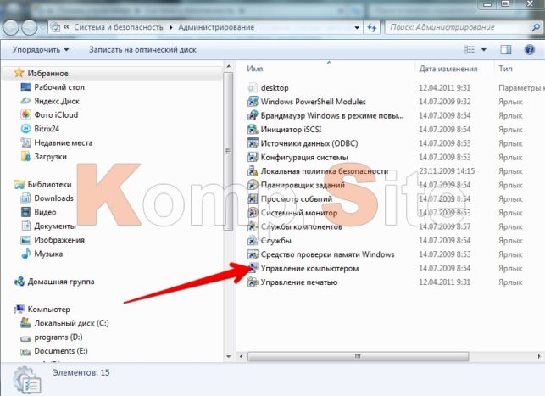Select Windows PowerShell Modules shortcut icon
Viewport: 545px width, 396px height.
[253, 102]
